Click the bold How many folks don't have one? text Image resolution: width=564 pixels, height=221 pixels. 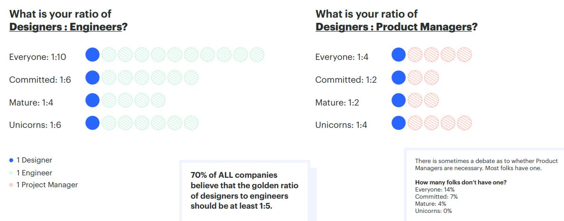pos(459,183)
